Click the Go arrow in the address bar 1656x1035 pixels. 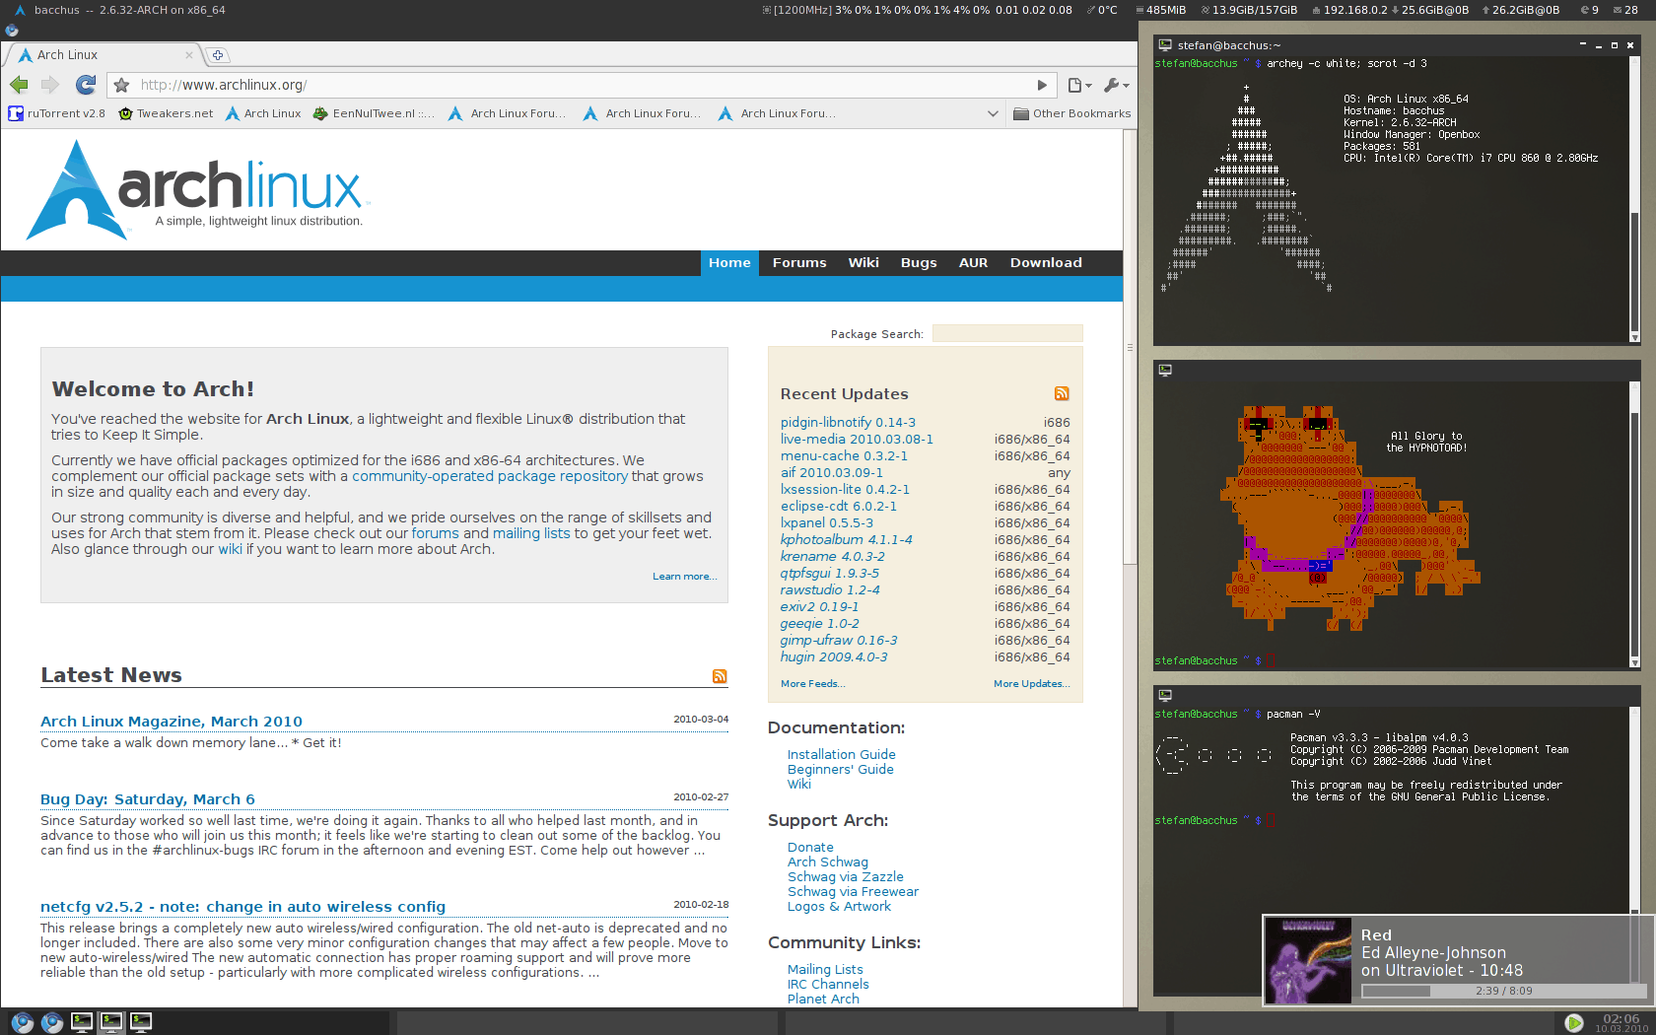coord(1042,85)
